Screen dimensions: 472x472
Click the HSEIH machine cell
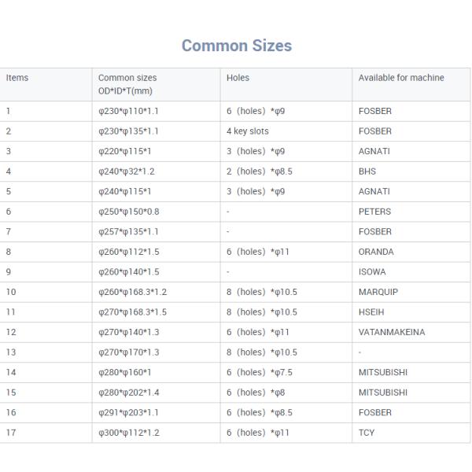coord(371,312)
